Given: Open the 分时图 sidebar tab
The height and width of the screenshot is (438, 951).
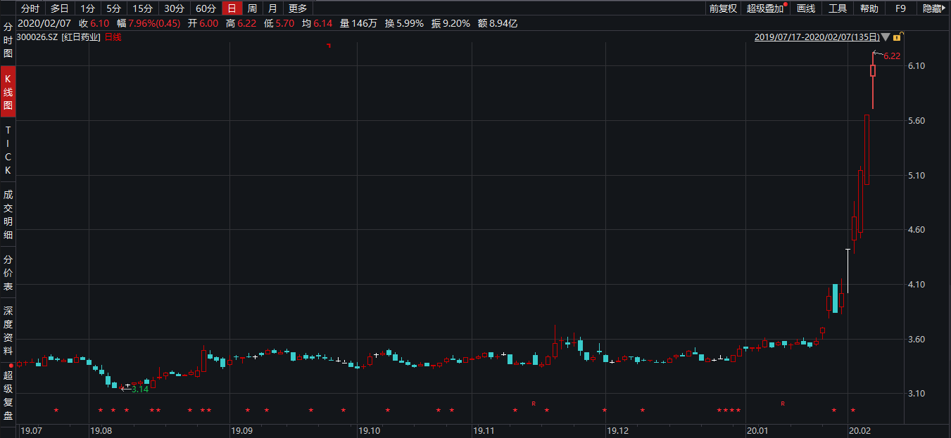Looking at the screenshot, I should click(8, 39).
